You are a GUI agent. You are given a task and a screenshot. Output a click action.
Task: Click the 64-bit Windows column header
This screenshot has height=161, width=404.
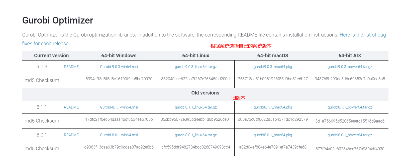pyautogui.click(x=119, y=56)
